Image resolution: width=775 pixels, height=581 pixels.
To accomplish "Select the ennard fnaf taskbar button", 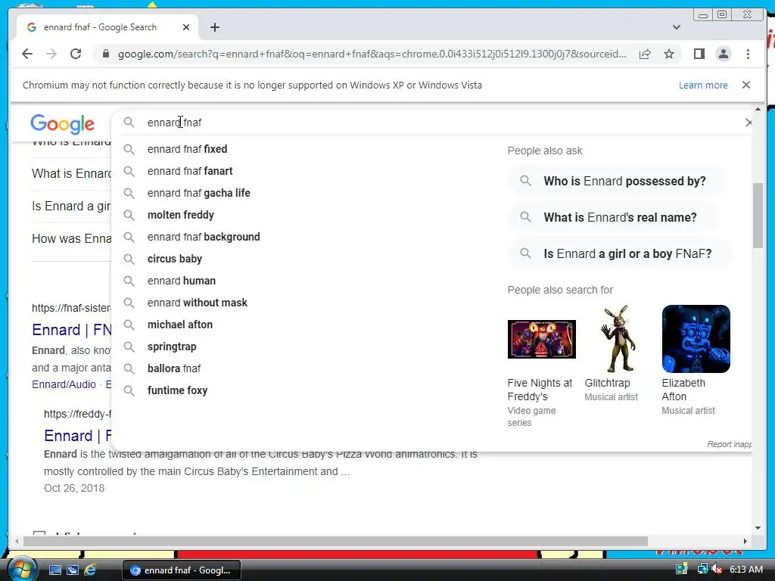I will [x=182, y=570].
